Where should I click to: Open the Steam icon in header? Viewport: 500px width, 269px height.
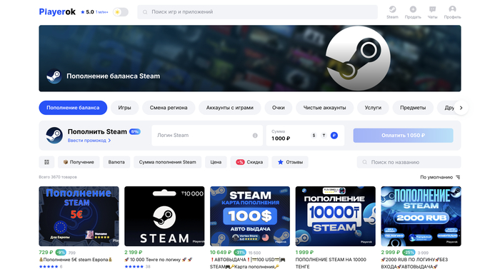coord(392,9)
